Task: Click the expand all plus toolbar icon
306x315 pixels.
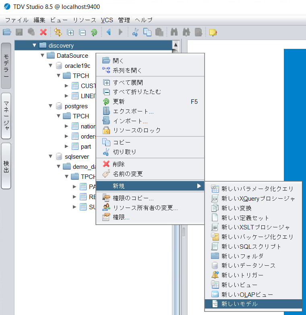Action: click(70, 32)
